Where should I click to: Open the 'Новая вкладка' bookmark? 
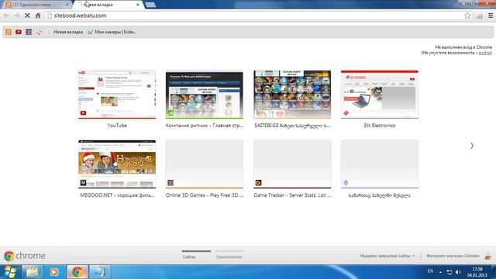coord(65,32)
